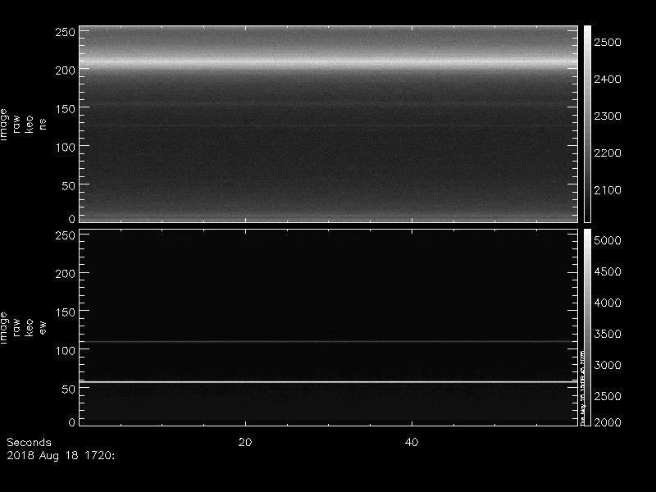The height and width of the screenshot is (492, 656).
Task: Click the 3000 label on the bottom colorbar
Action: point(608,365)
